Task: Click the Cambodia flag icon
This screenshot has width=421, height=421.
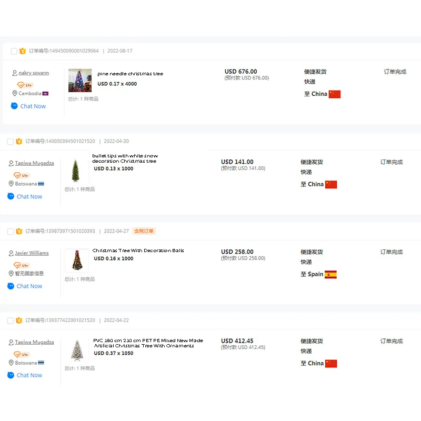Action: coord(45,94)
